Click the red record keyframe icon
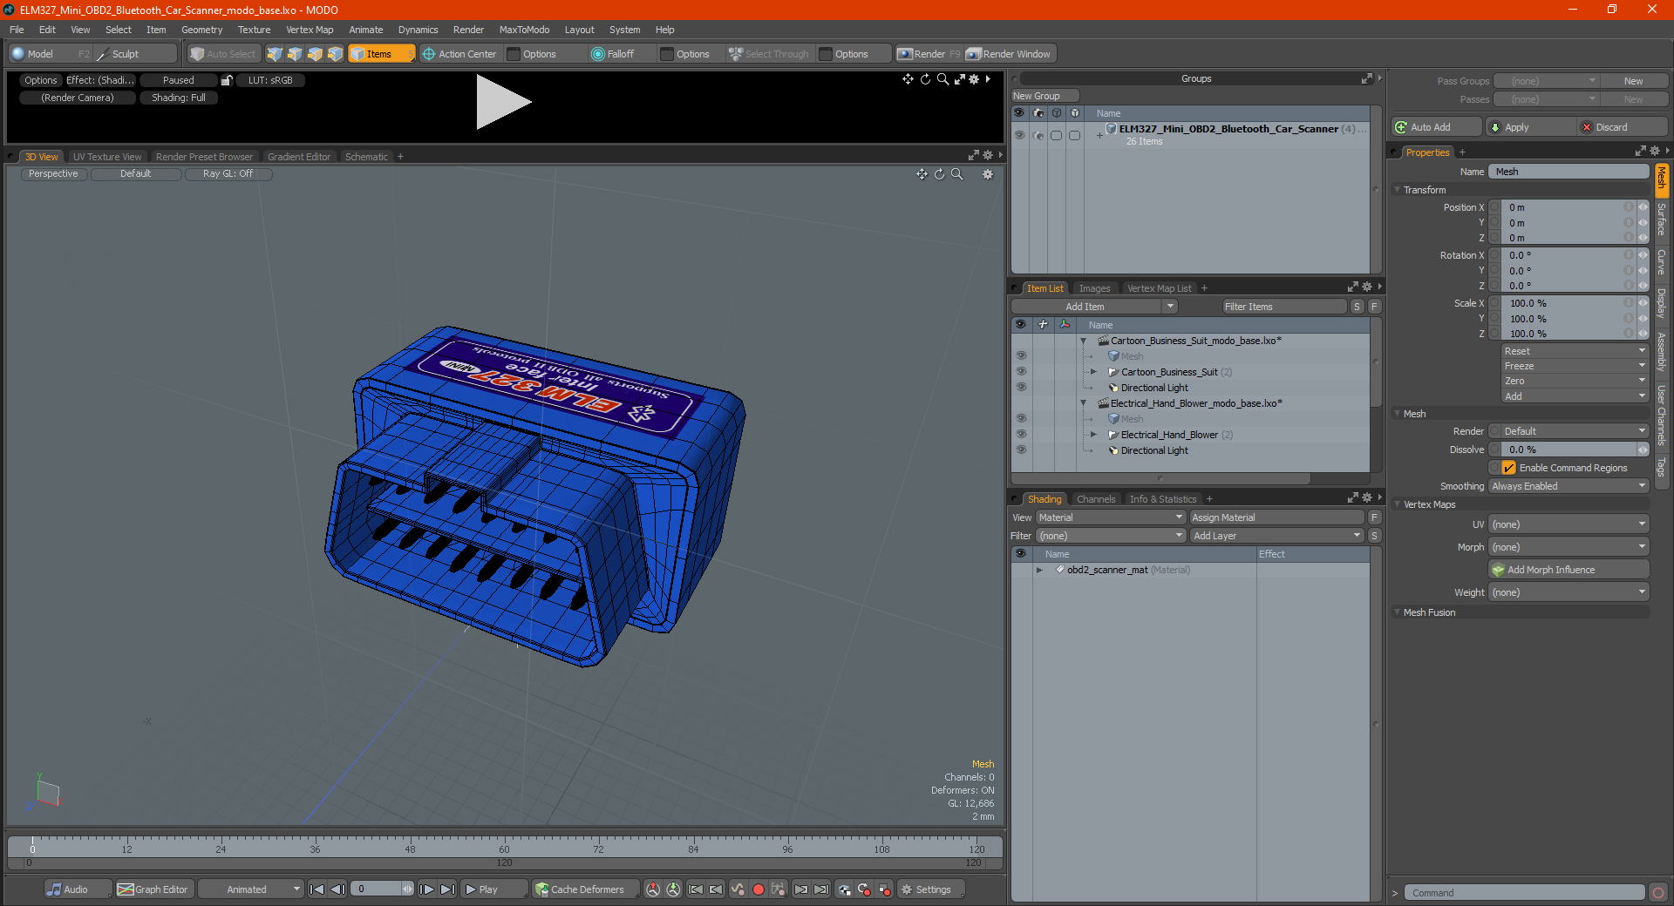 pos(758,889)
